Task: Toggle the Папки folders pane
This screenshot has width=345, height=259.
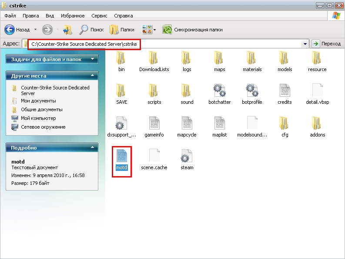Action: pos(122,30)
